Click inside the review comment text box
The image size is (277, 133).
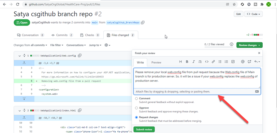(x=197, y=78)
